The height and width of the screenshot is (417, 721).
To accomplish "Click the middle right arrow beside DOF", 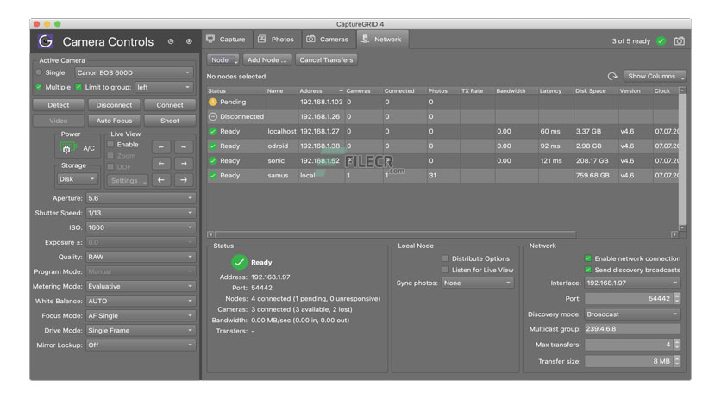I will pyautogui.click(x=184, y=164).
